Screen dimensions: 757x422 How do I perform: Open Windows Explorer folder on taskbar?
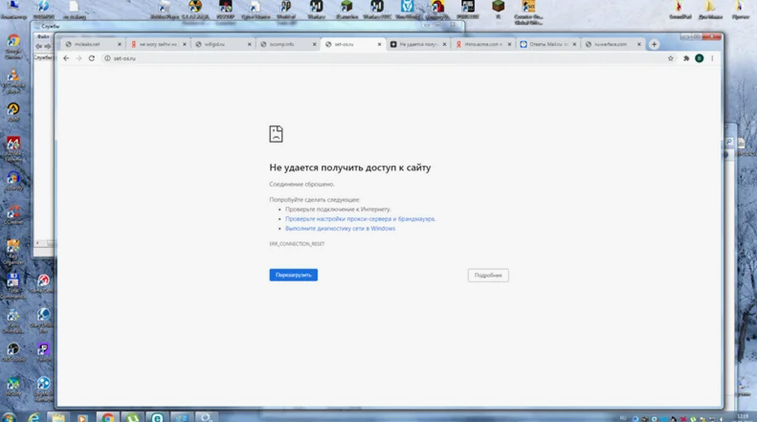pyautogui.click(x=58, y=417)
